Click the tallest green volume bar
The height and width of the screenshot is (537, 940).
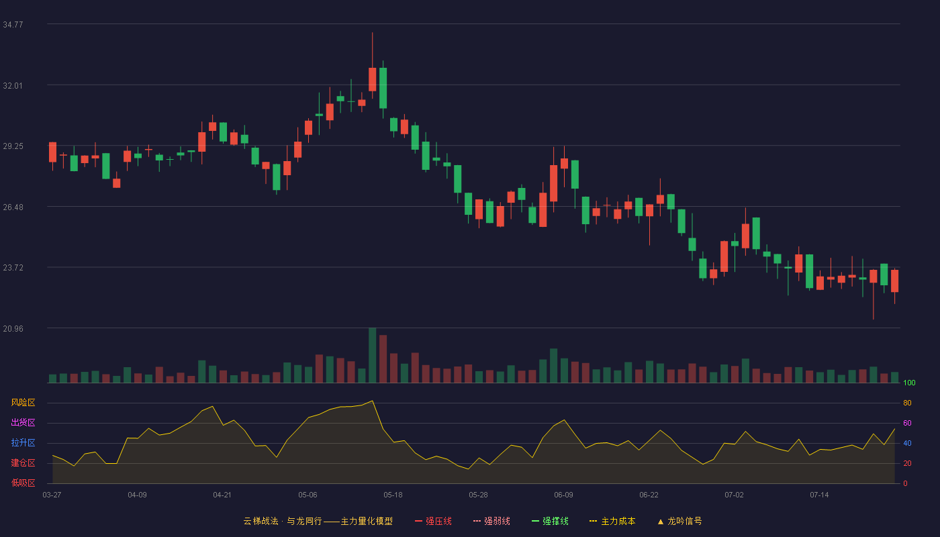(x=372, y=355)
